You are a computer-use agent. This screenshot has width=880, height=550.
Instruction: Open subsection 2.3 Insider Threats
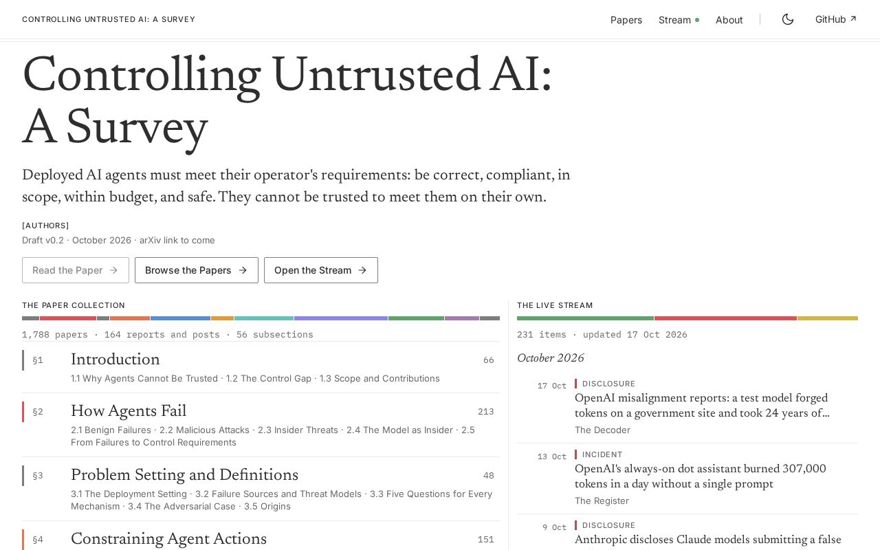pyautogui.click(x=298, y=430)
